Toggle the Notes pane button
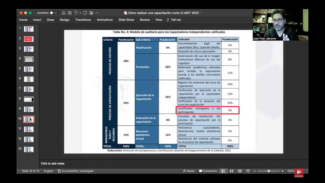Screen dimensions: 325x183 [189, 171]
